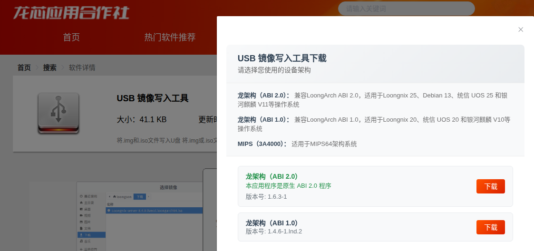
Task: Click the 请输入关键词 search field
Action: click(406, 9)
